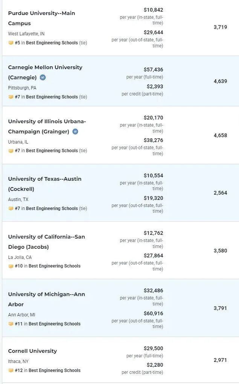The width and height of the screenshot is (239, 384).
Task: Click University of Illinois verified badge icon
Action: (x=75, y=132)
